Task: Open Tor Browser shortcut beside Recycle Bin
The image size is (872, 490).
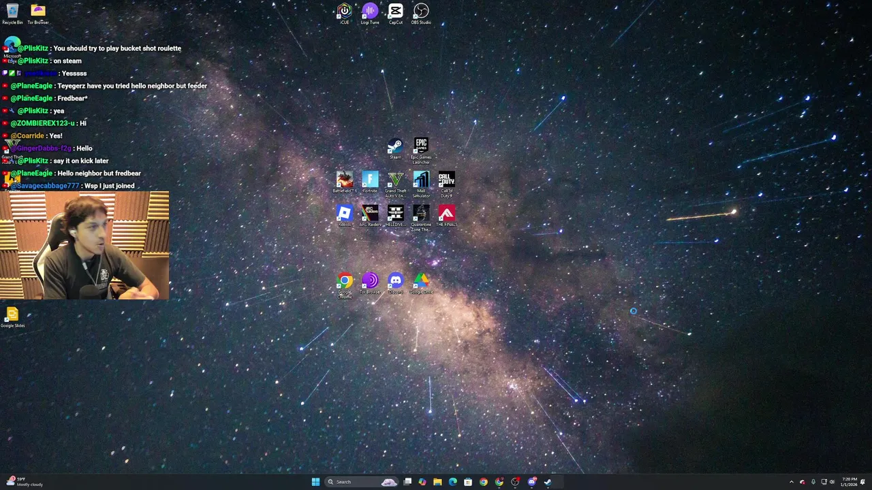Action: click(38, 14)
